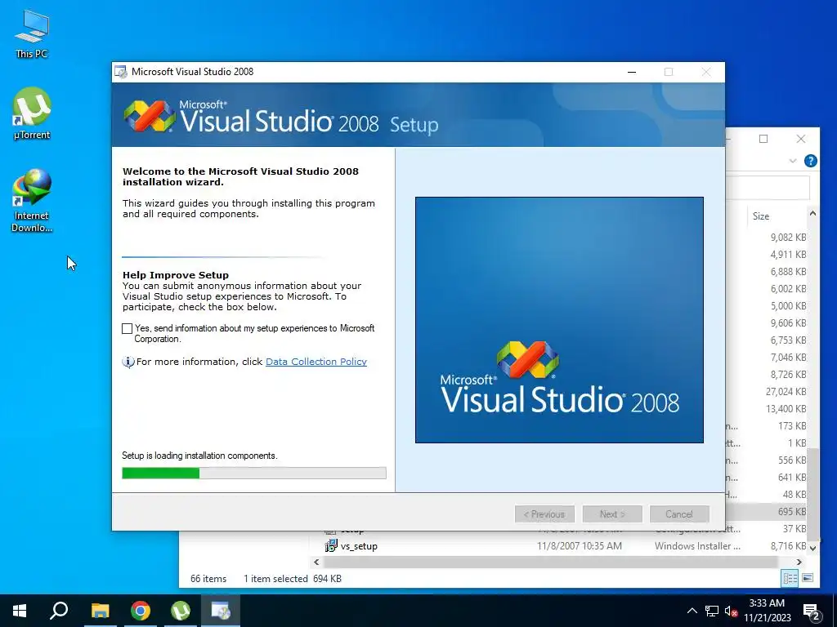Screen dimensions: 837x627
Task: Select the µTorrent desktop shortcut
Action: click(x=32, y=113)
